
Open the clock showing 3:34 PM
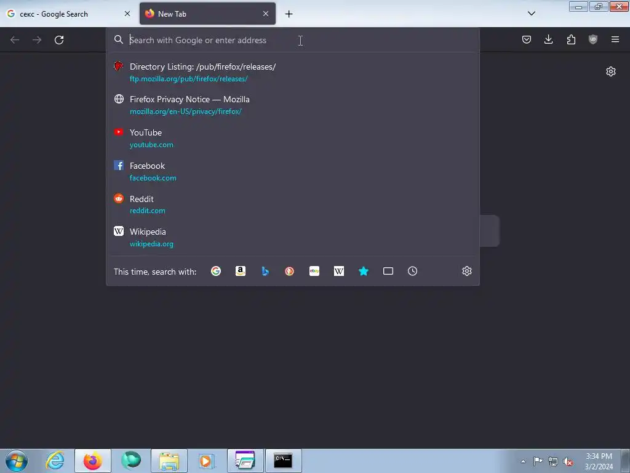pos(599,461)
